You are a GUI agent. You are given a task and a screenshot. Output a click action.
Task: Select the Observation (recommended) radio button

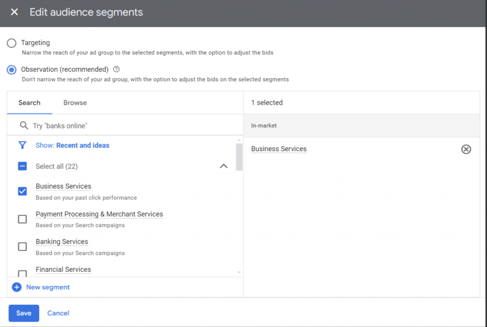[x=11, y=70]
